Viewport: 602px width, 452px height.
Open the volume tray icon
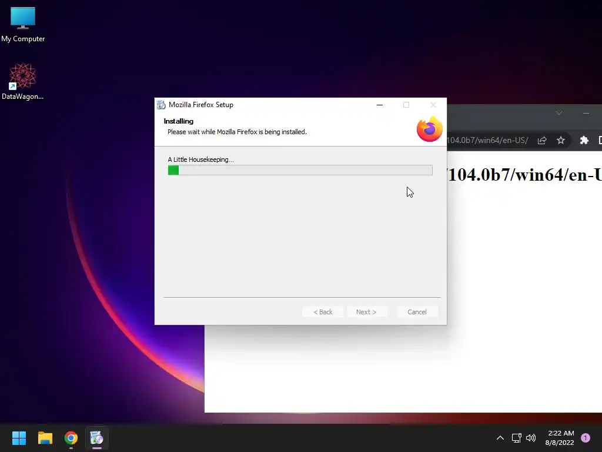point(531,438)
